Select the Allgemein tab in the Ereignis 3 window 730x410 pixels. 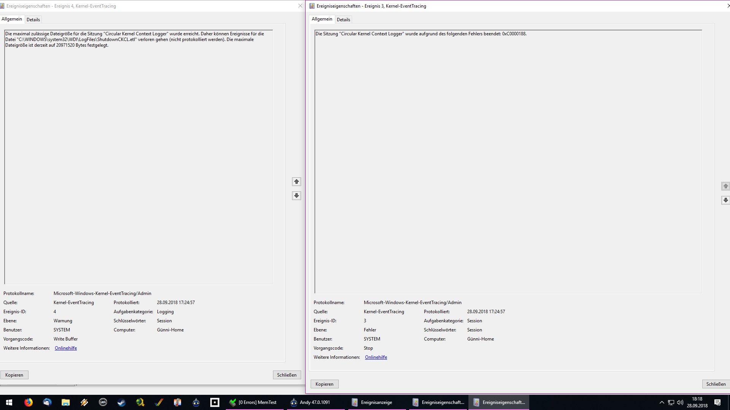[322, 19]
